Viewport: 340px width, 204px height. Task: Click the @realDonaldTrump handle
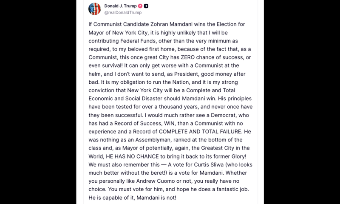[x=123, y=13]
